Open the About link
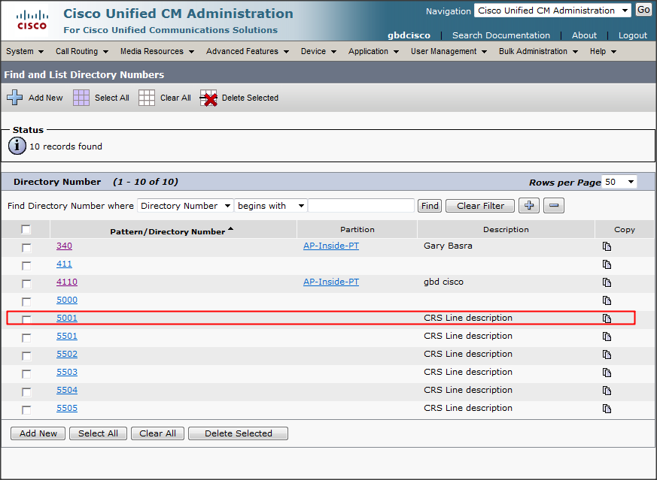Screen dimensions: 657x480 coord(584,35)
